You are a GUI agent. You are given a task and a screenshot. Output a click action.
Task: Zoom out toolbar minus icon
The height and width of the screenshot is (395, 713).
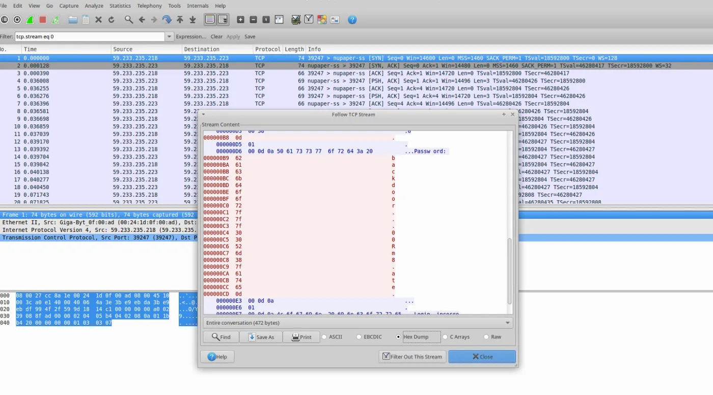[x=253, y=20]
